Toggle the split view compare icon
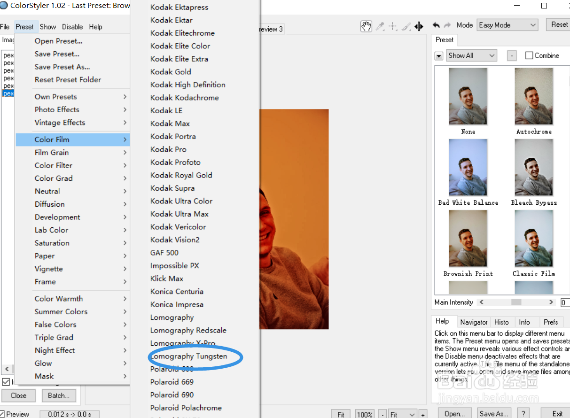The width and height of the screenshot is (570, 418). click(x=419, y=26)
